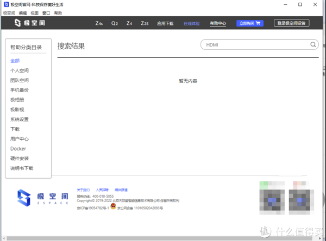Maximize the 极空间 window
Viewport: 326px width, 241px height.
click(x=300, y=4)
